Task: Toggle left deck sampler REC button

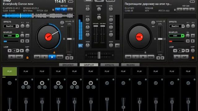Action: coord(27,36)
